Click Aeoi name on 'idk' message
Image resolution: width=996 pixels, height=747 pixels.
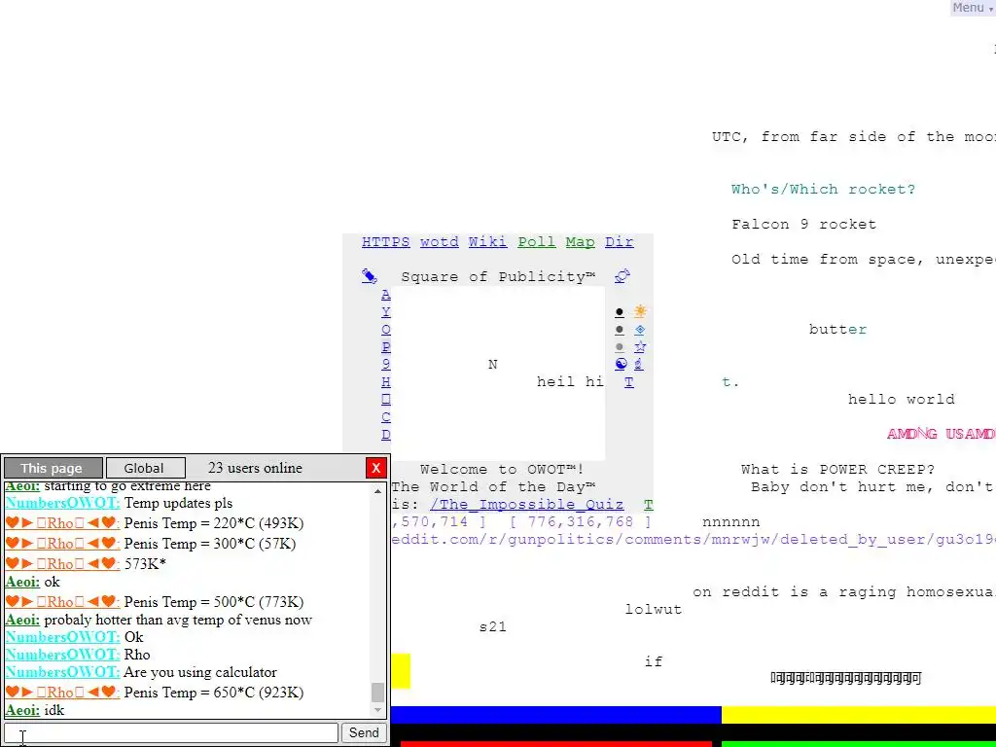point(22,709)
